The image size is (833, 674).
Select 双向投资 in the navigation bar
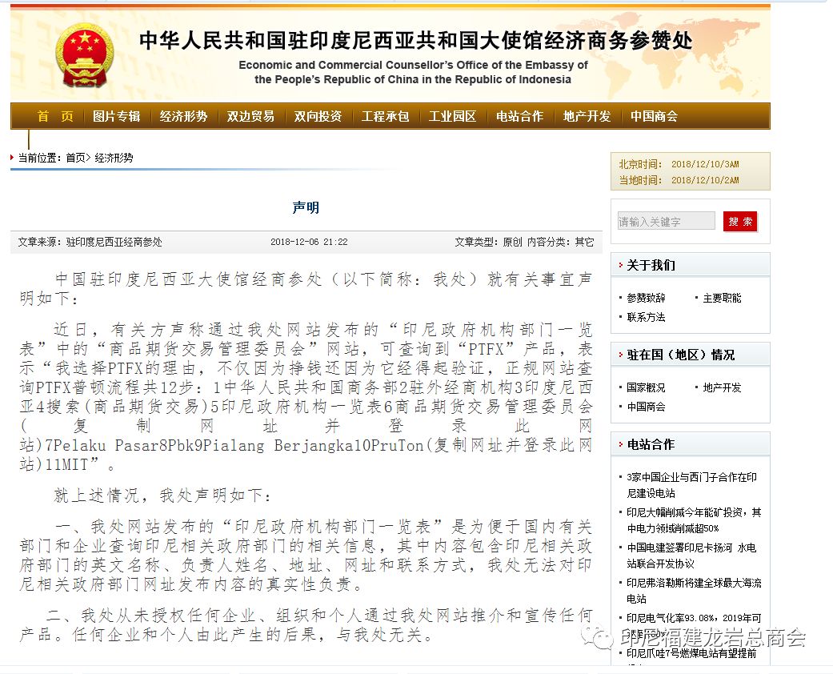(318, 116)
